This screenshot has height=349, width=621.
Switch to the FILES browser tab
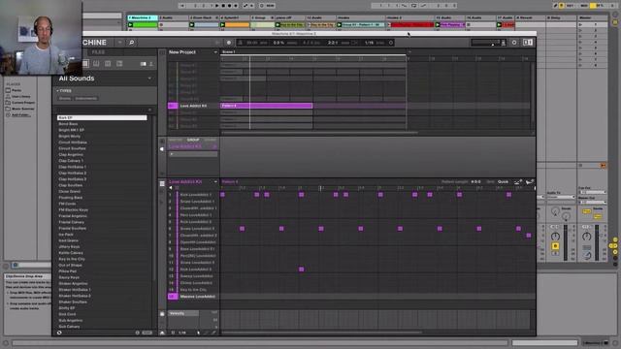point(98,52)
